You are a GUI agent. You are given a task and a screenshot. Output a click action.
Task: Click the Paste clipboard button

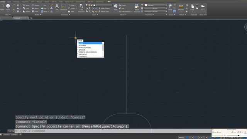click(192, 7)
